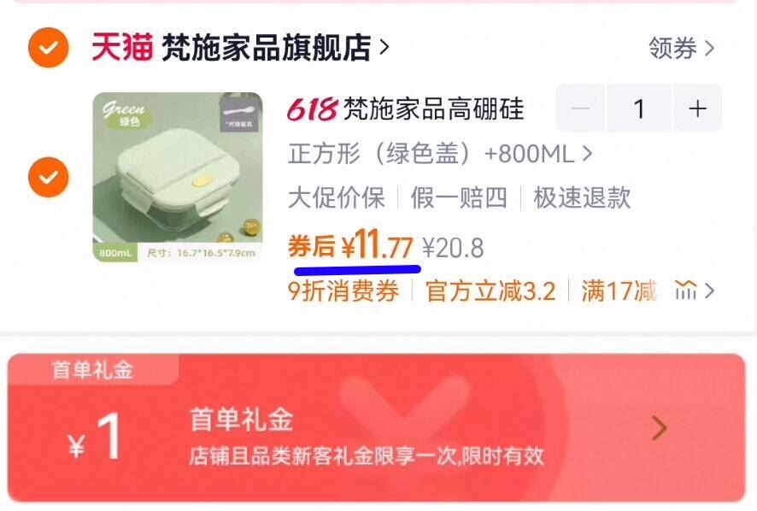
Task: Open the green lunch box product thumbnail
Action: pos(178,177)
